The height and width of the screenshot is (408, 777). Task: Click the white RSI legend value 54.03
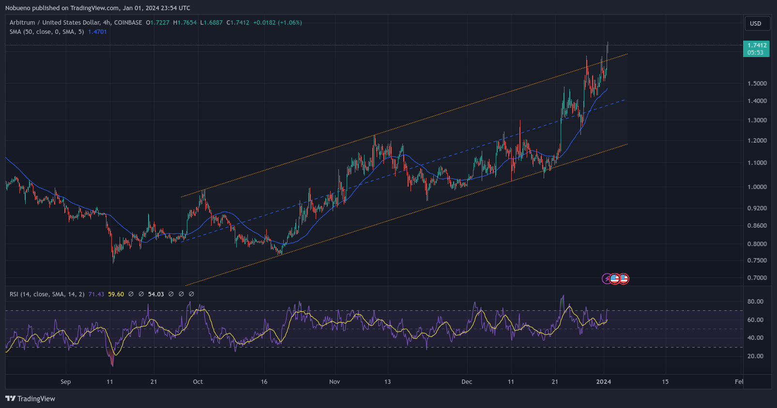point(156,294)
